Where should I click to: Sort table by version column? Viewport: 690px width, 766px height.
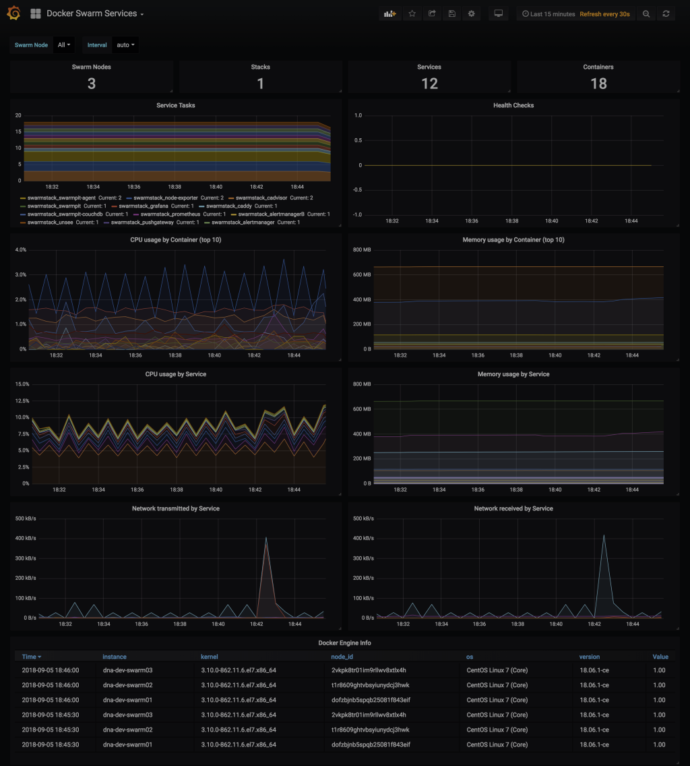(590, 657)
